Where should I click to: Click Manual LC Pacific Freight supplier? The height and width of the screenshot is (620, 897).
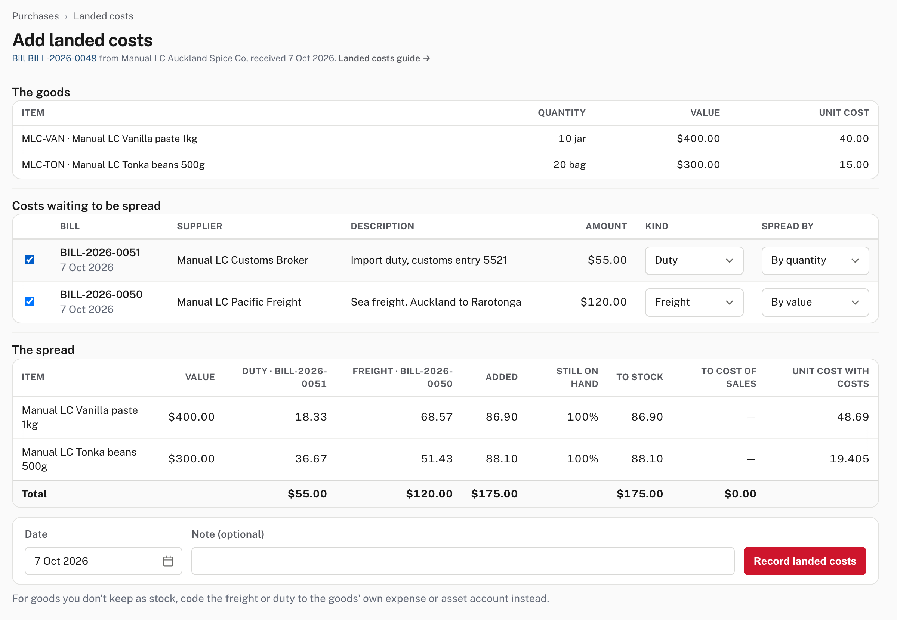point(239,302)
